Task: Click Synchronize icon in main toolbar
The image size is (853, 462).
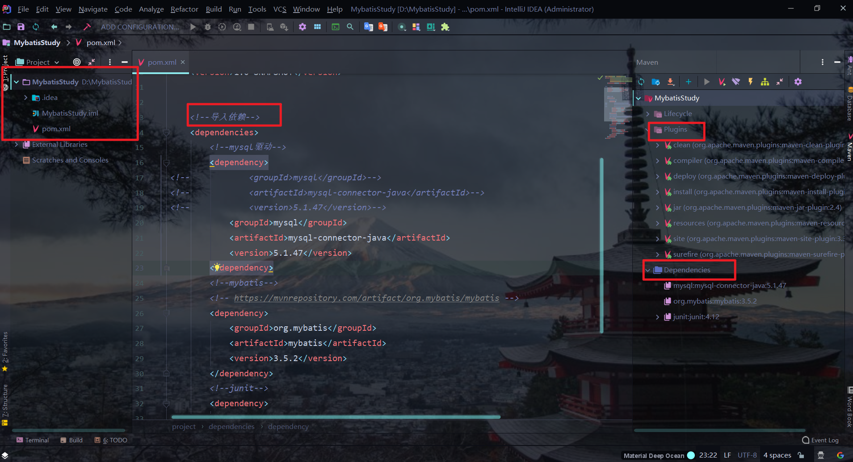Action: point(36,27)
